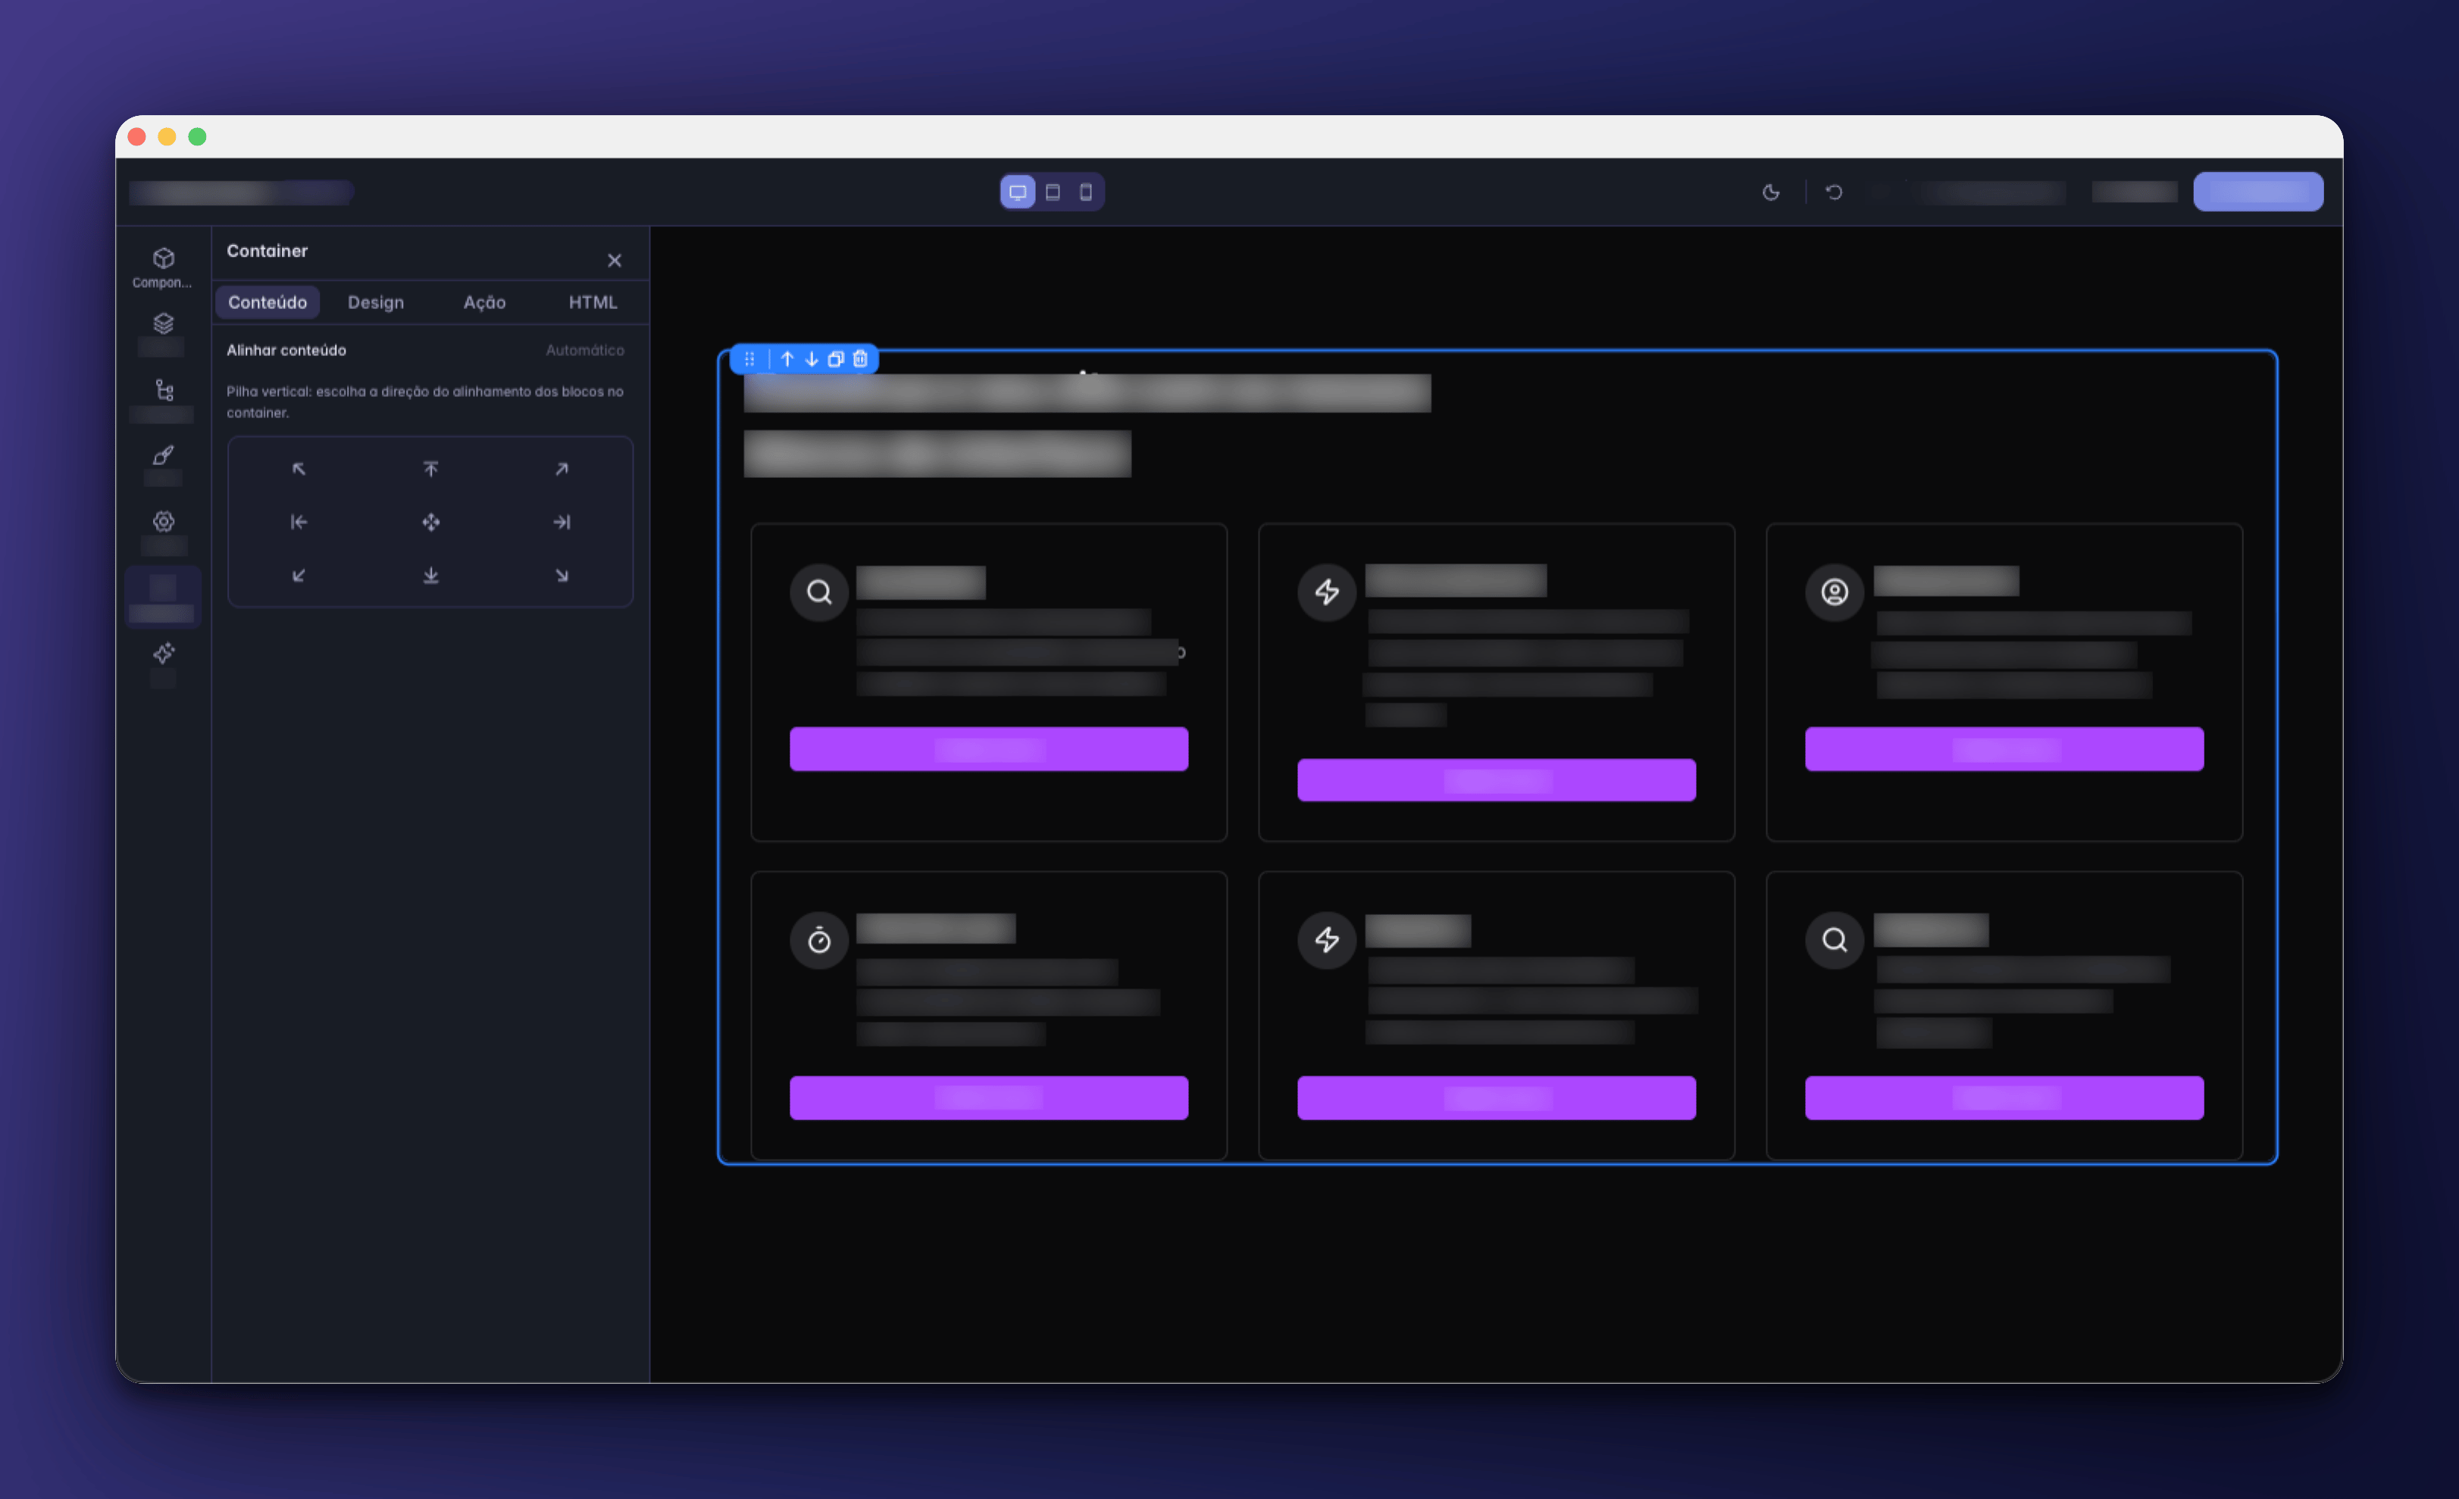Align content to bottom center
2459x1499 pixels.
click(430, 574)
